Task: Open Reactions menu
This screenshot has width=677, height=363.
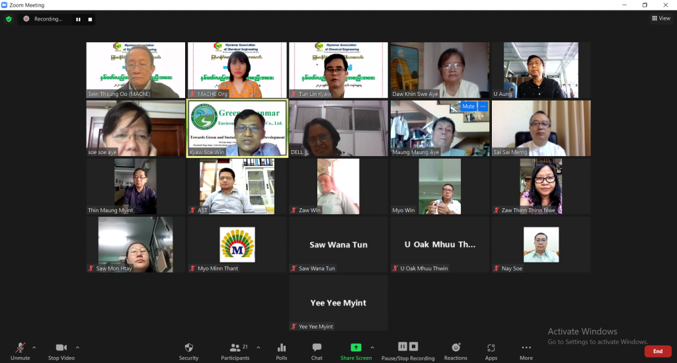Action: tap(456, 351)
